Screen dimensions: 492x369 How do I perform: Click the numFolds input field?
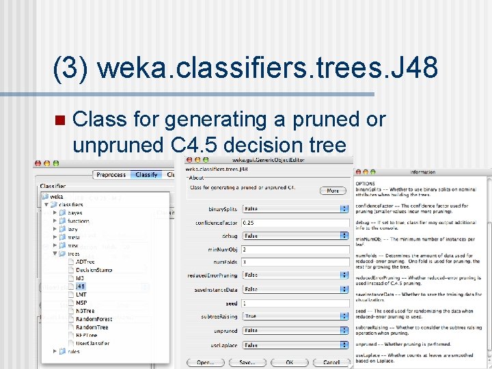click(295, 262)
